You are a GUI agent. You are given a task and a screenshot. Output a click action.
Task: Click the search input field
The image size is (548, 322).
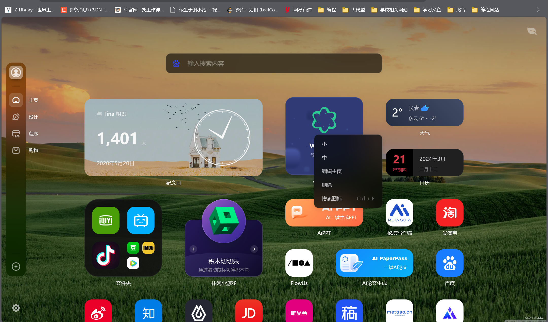coord(274,63)
